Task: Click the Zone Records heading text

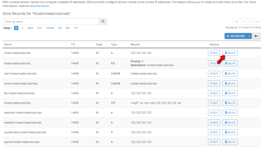Action: pos(37,14)
